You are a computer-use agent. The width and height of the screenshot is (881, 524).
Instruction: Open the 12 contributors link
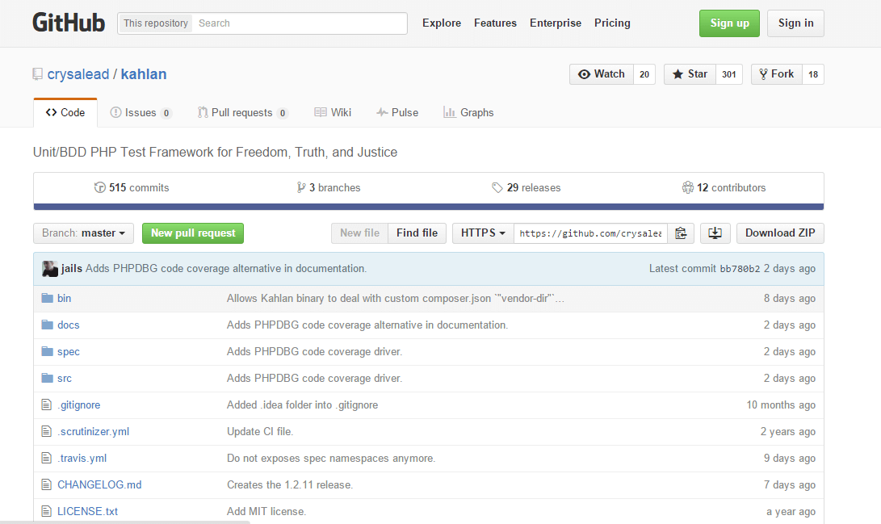point(724,187)
